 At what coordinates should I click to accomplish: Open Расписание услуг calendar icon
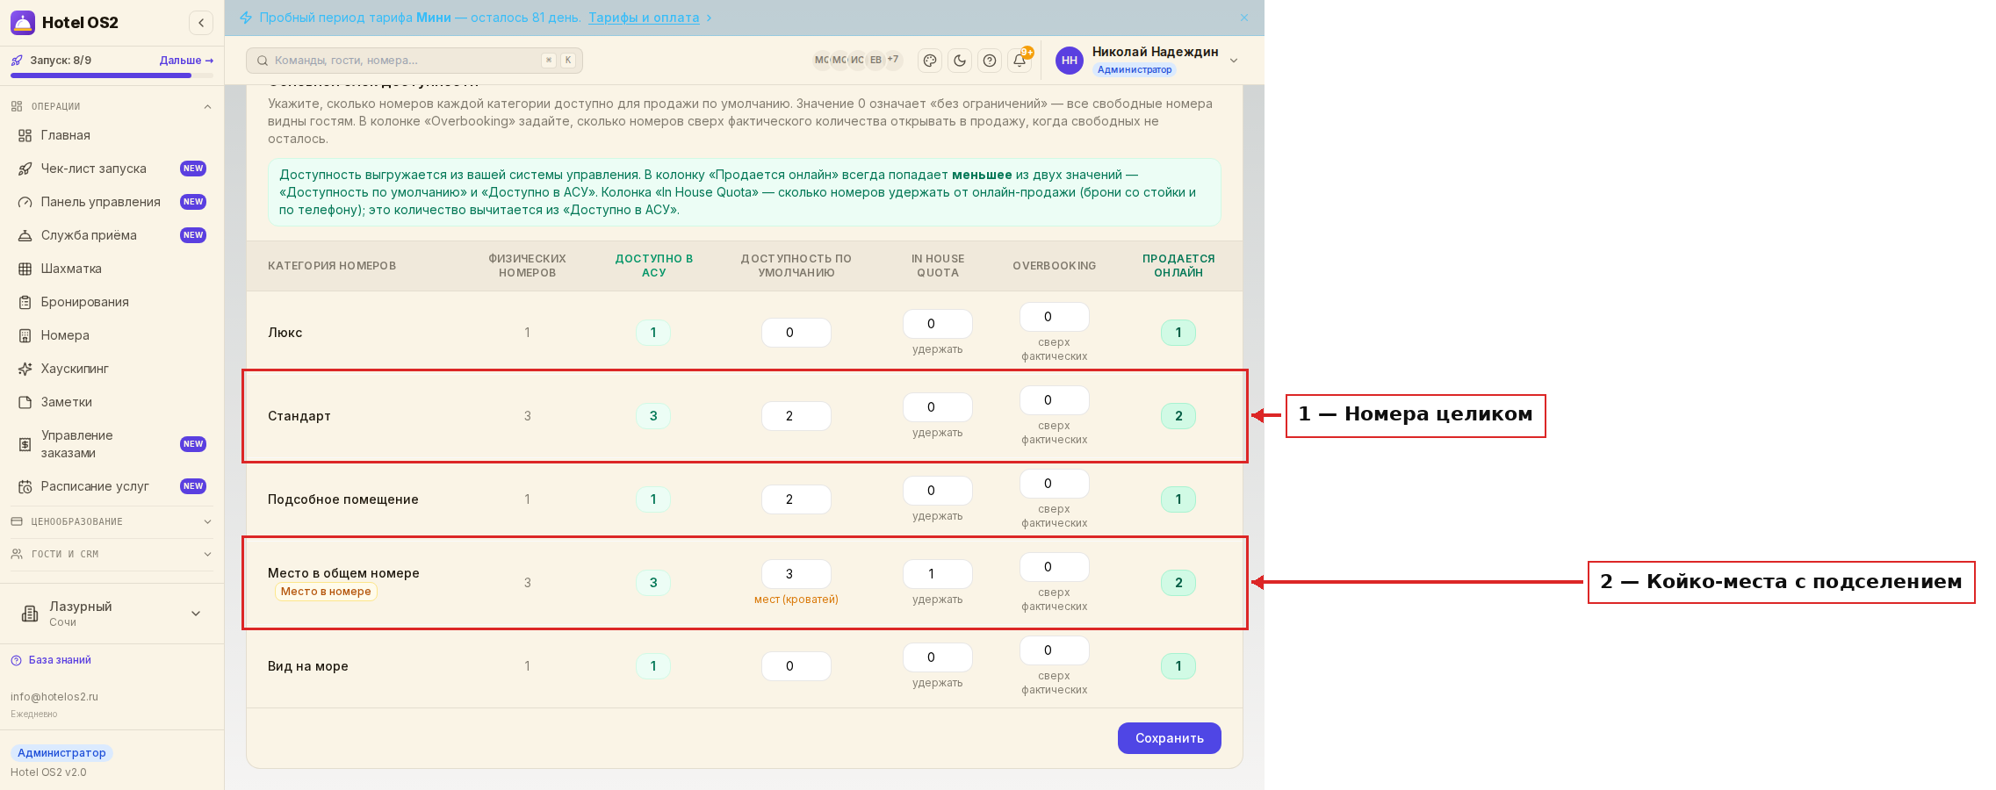[25, 486]
